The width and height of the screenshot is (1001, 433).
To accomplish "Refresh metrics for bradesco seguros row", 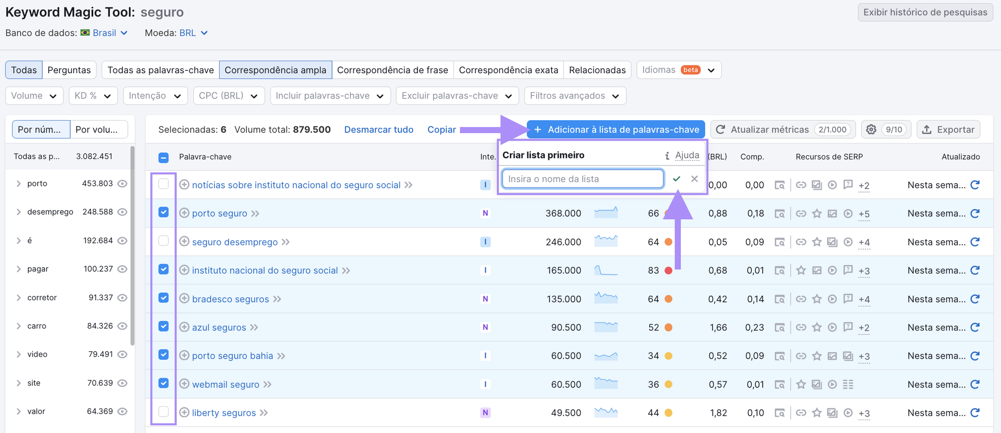I will pos(975,299).
